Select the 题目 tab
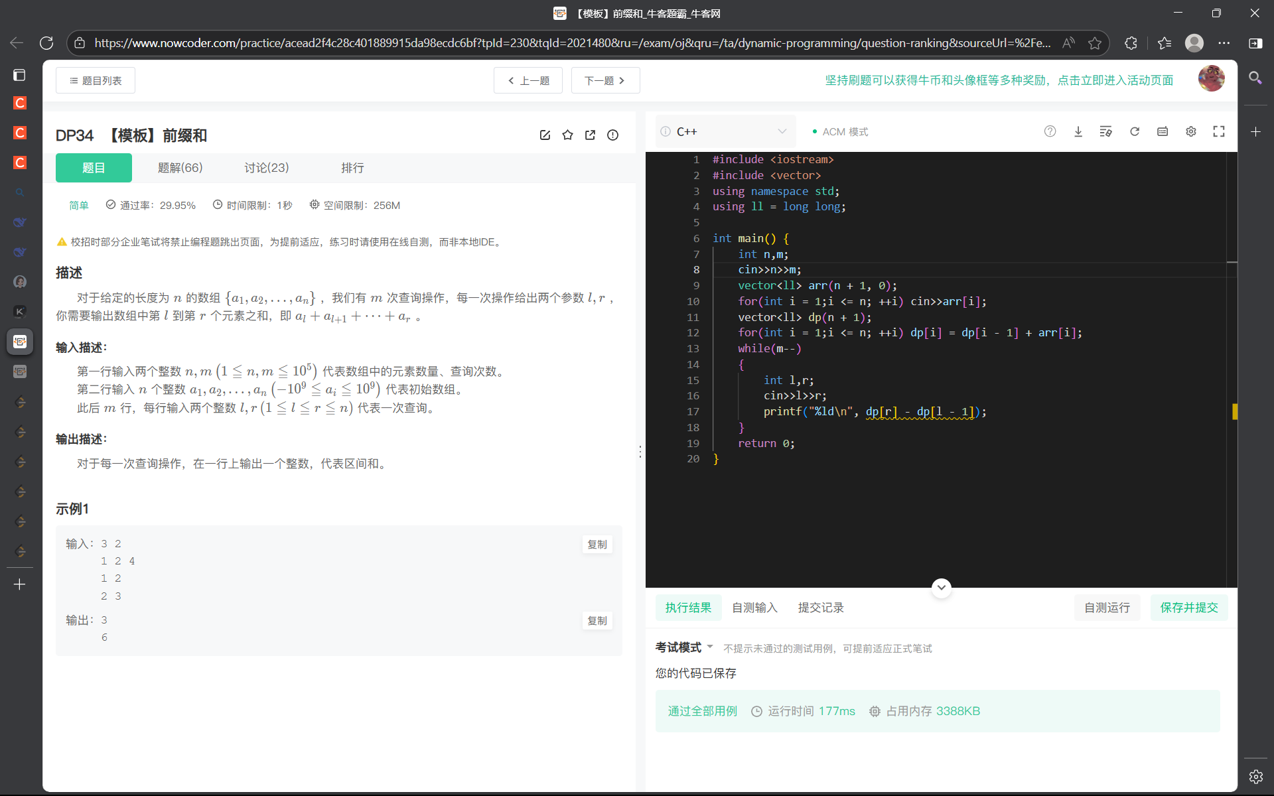Image resolution: width=1274 pixels, height=796 pixels. click(94, 168)
